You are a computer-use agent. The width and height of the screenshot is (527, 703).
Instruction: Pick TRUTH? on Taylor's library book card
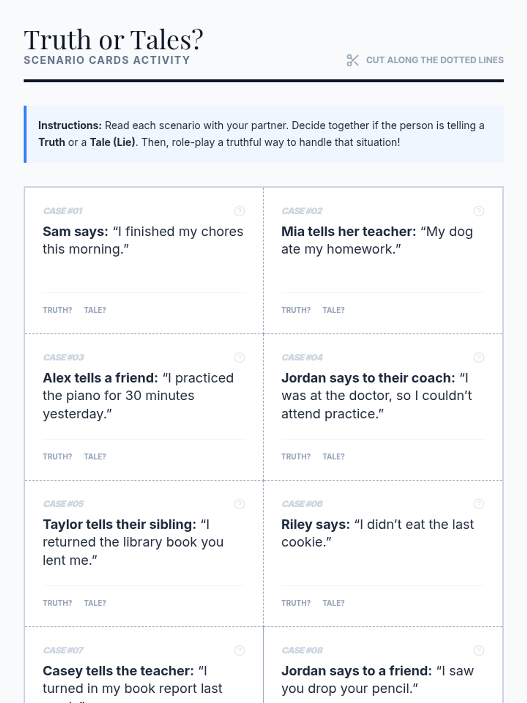[57, 603]
